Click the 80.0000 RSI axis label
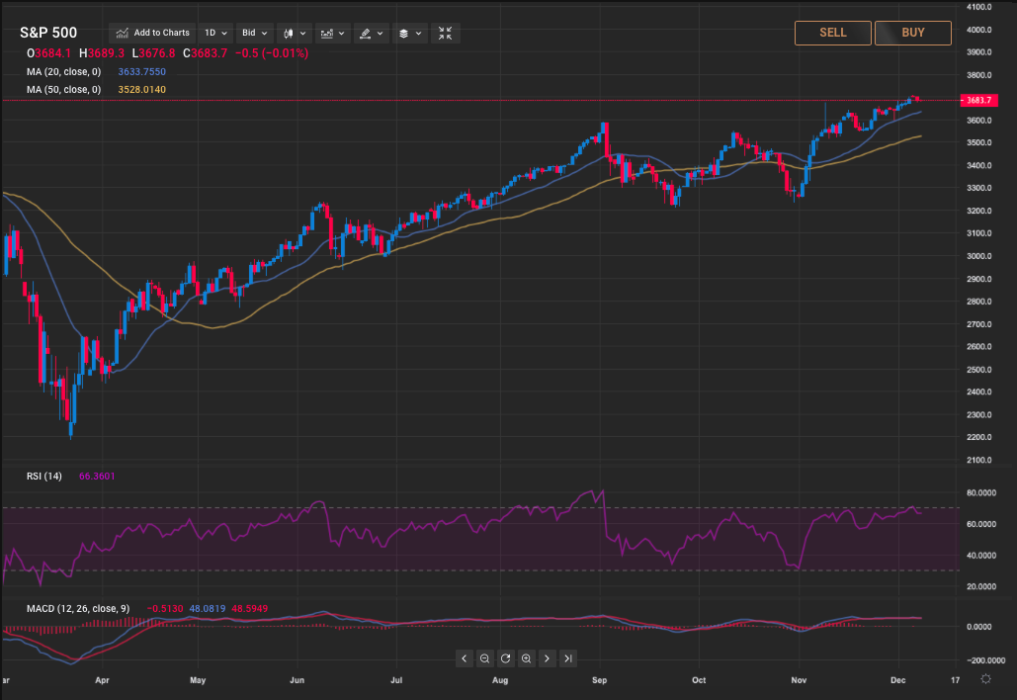Viewport: 1017px width, 700px height. click(980, 493)
